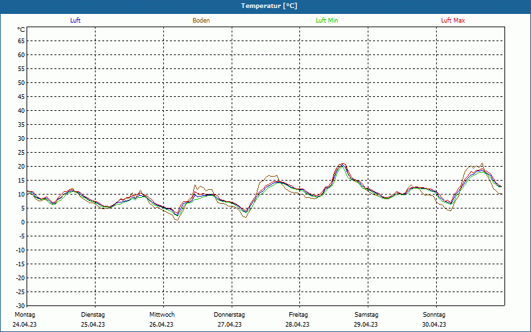Click the date 30.04.23
Image resolution: width=531 pixels, height=332 pixels.
pos(434,325)
